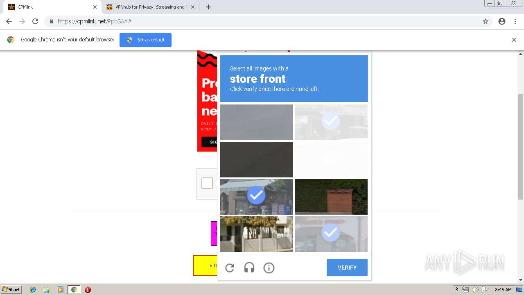The image size is (524, 295).
Task: Switch to the VPNhub tab
Action: pyautogui.click(x=150, y=7)
